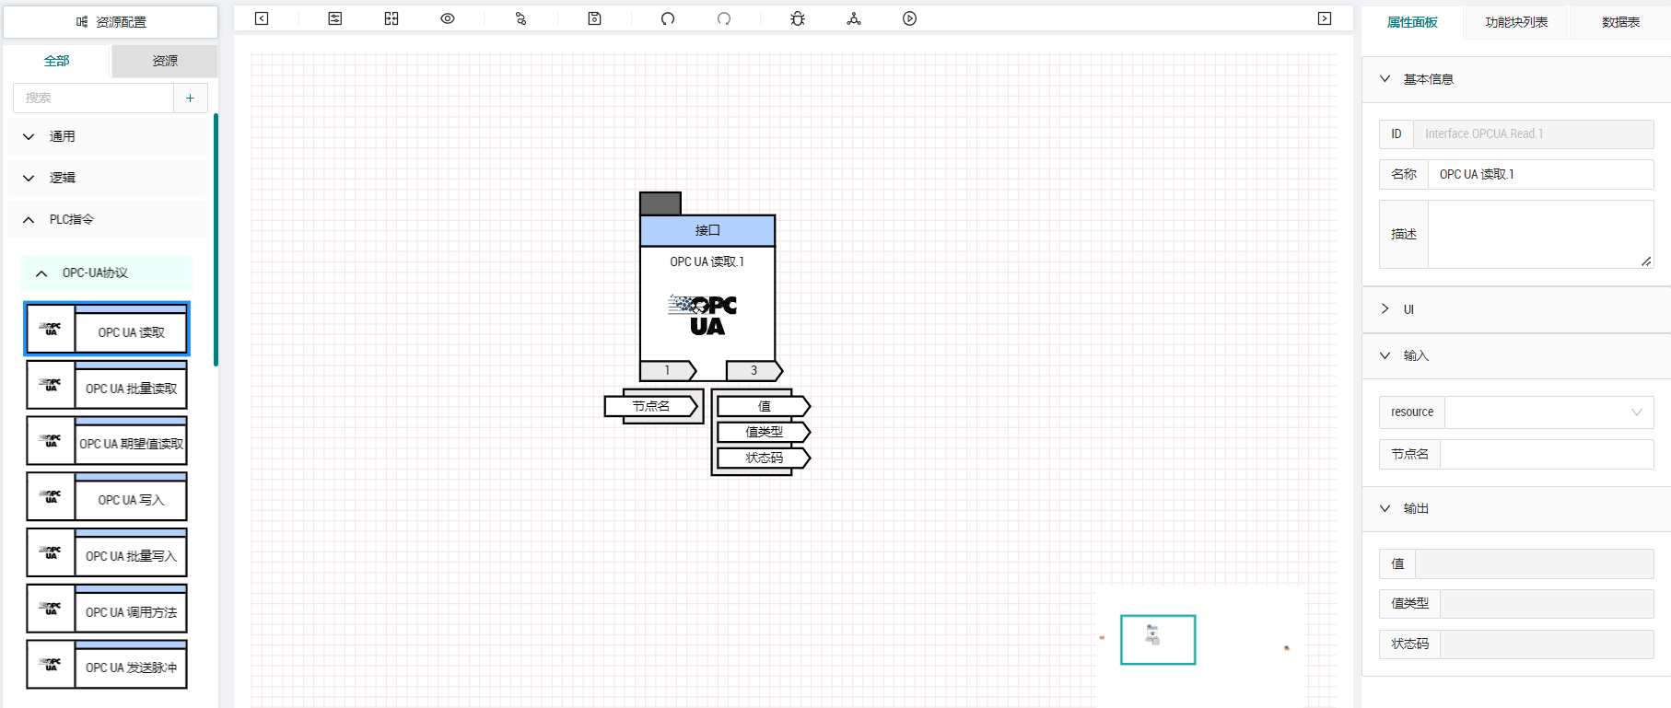Click output port 3 on the block

tap(754, 370)
